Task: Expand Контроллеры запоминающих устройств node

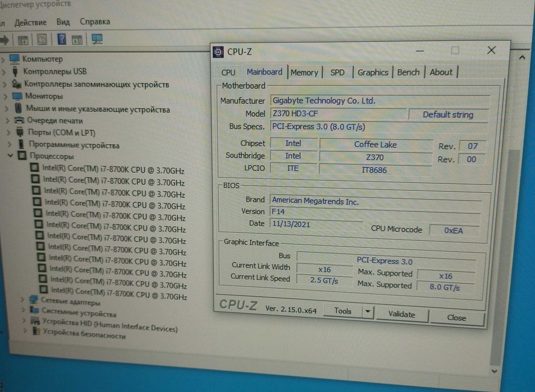Action: pos(5,84)
